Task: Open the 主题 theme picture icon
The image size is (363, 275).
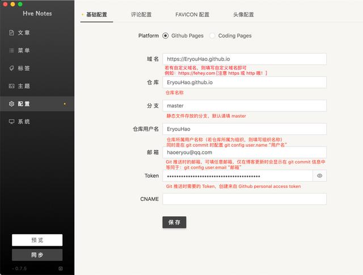Action: coord(11,86)
